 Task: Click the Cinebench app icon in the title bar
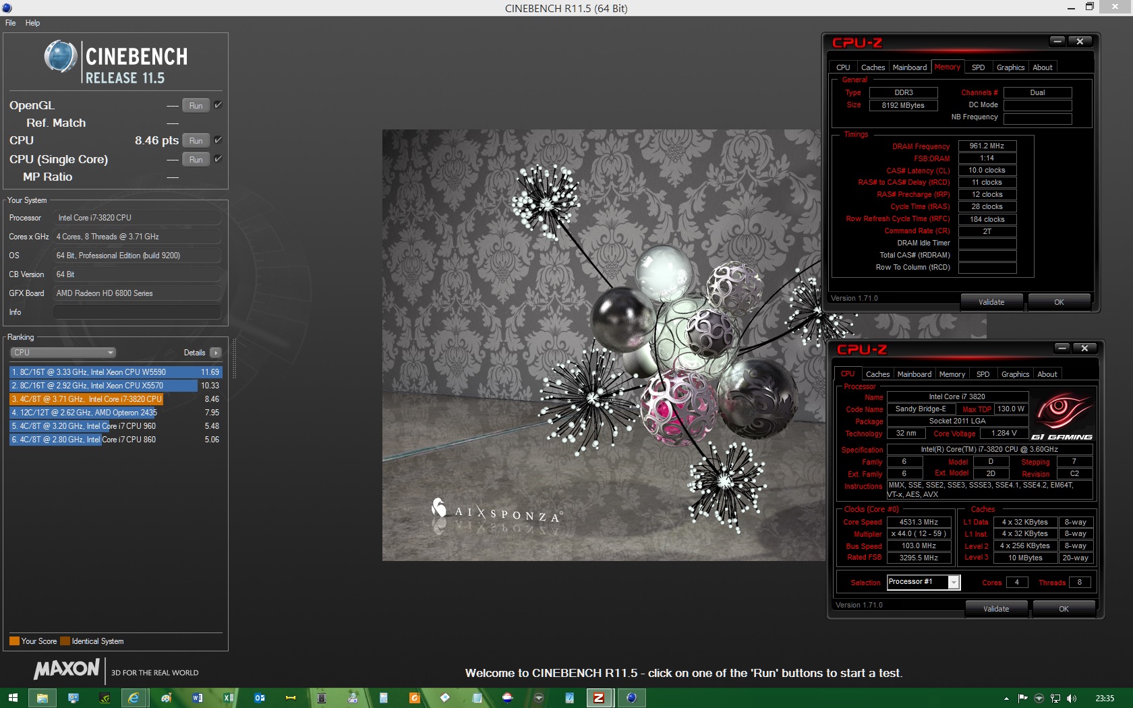pyautogui.click(x=7, y=7)
